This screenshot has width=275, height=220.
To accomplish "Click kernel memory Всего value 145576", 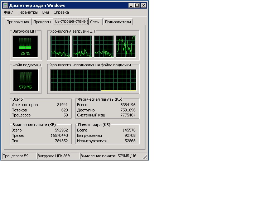I will [x=129, y=130].
